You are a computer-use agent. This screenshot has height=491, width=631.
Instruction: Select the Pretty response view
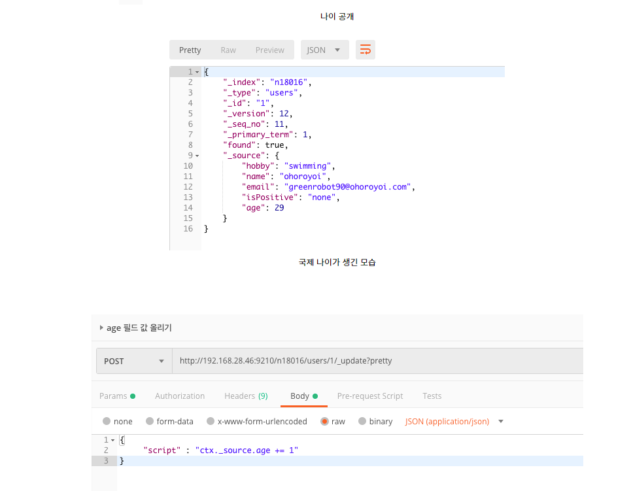[x=190, y=50]
